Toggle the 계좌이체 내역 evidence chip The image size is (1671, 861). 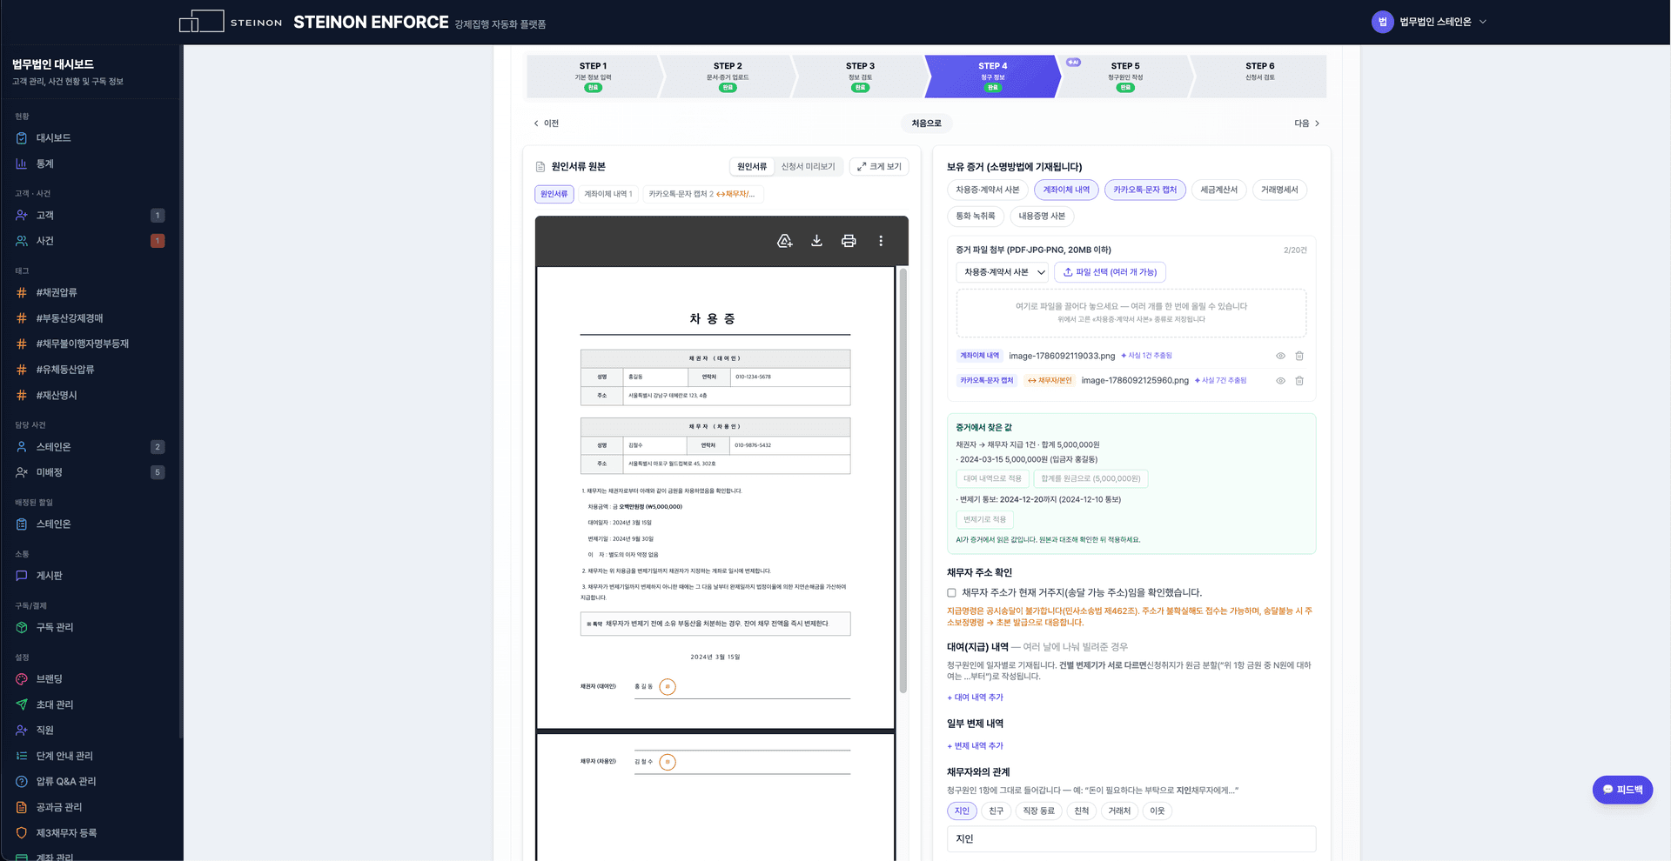(x=1066, y=190)
